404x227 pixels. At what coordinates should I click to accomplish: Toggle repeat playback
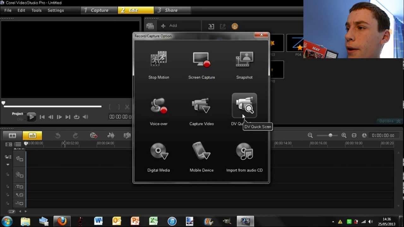[x=76, y=117]
